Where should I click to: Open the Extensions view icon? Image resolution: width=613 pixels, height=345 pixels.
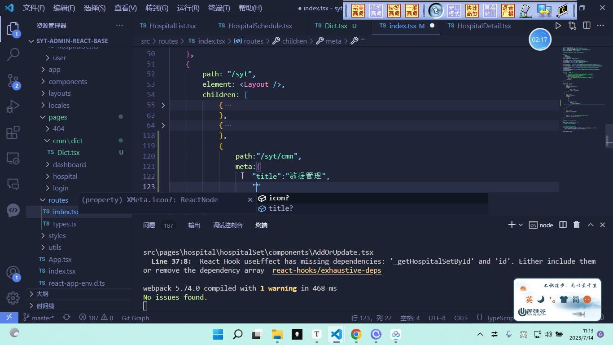[x=13, y=133]
